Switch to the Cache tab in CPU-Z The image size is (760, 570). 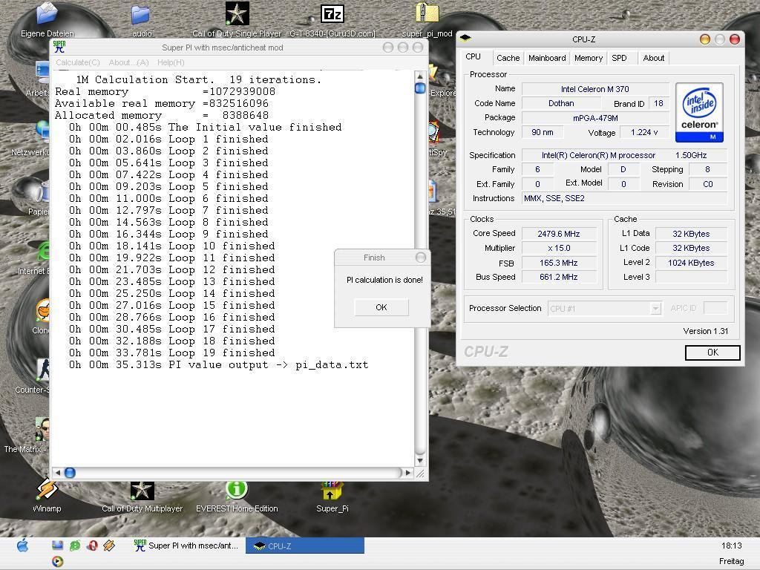click(508, 58)
